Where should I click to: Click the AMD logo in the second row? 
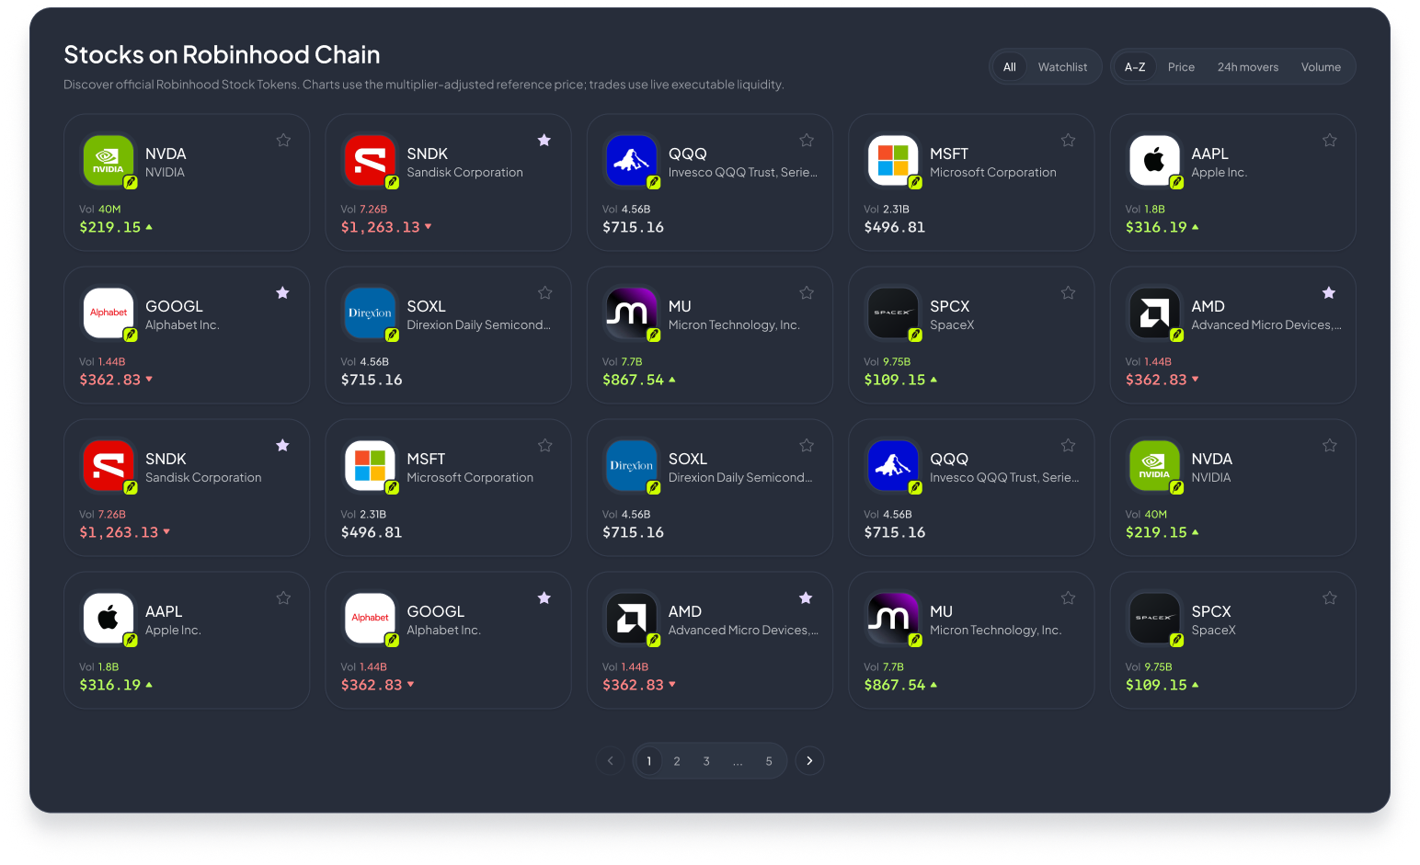click(1155, 313)
